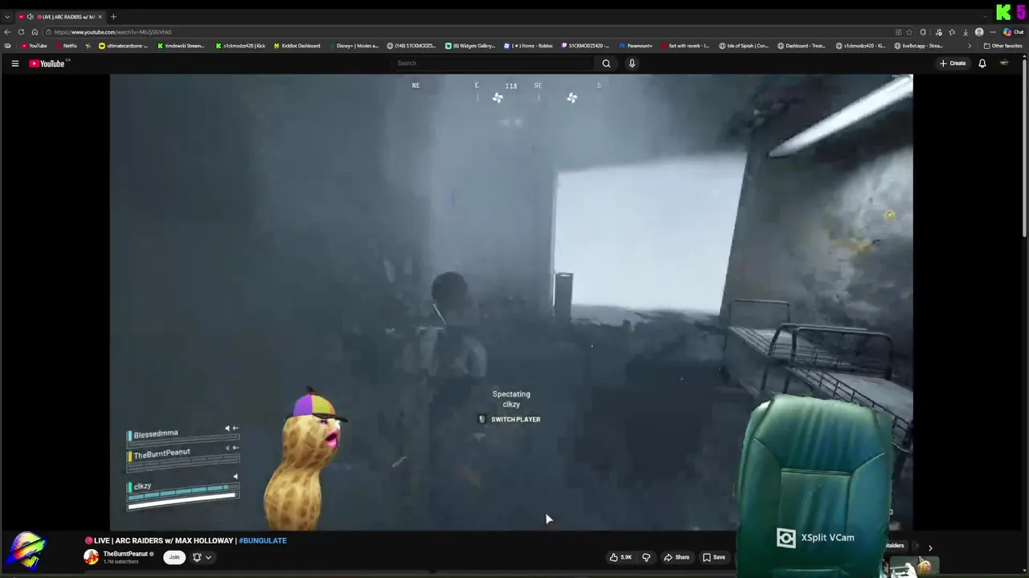Join TheBurntPeanut channel membership
The image size is (1029, 578).
pyautogui.click(x=174, y=557)
